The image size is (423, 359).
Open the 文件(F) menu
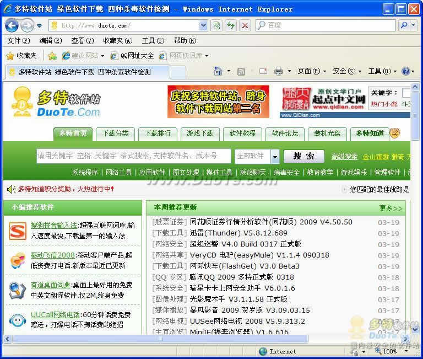19,41
